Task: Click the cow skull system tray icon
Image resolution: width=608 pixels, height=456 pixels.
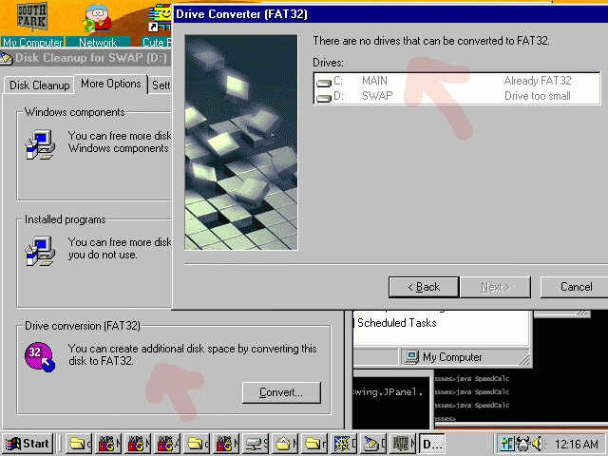Action: pos(522,444)
